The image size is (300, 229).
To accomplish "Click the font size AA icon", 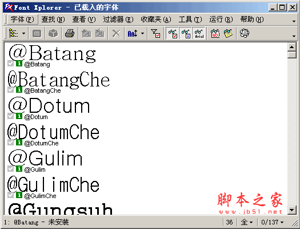I will [133, 34].
